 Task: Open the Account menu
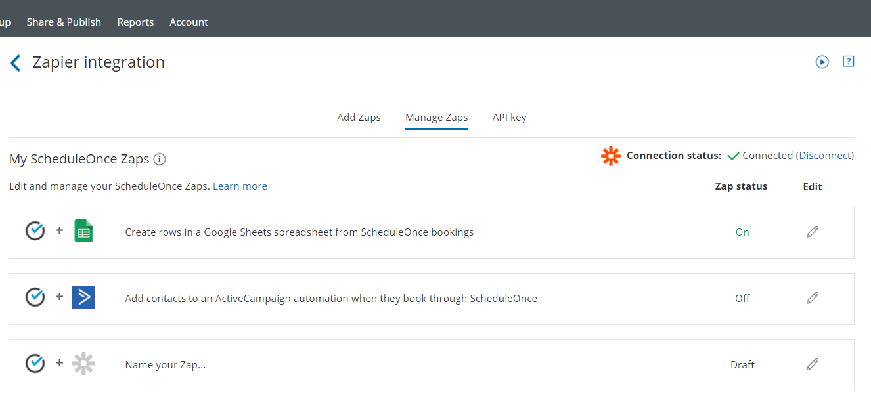click(x=189, y=22)
